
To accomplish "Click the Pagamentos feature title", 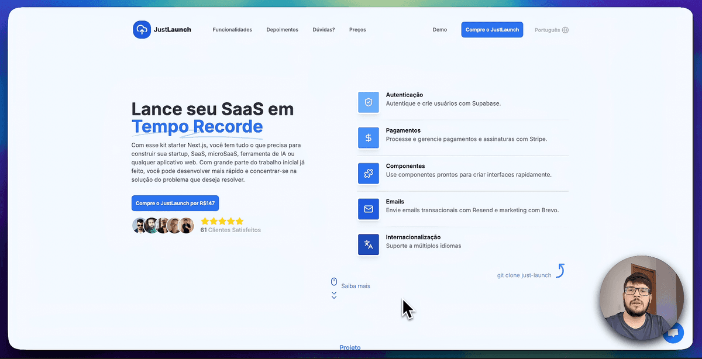I will (403, 130).
